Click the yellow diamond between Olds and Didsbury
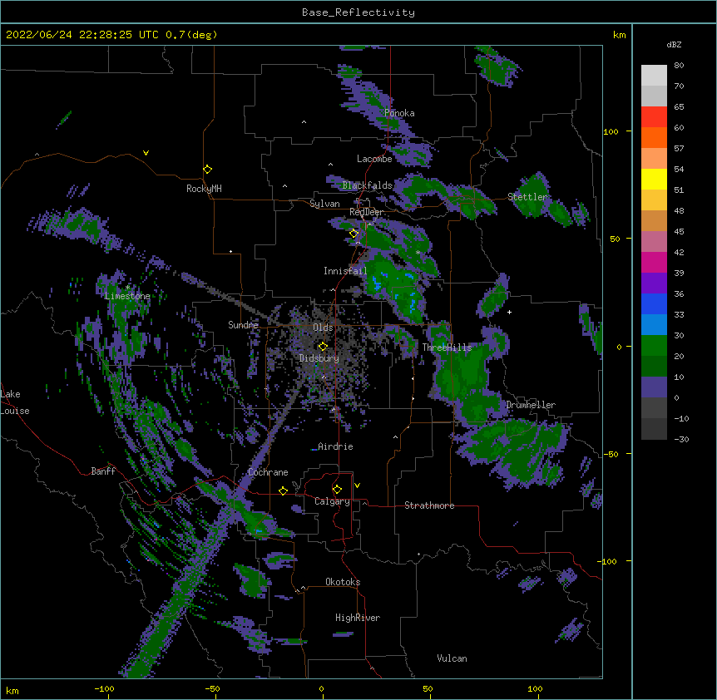 click(323, 347)
